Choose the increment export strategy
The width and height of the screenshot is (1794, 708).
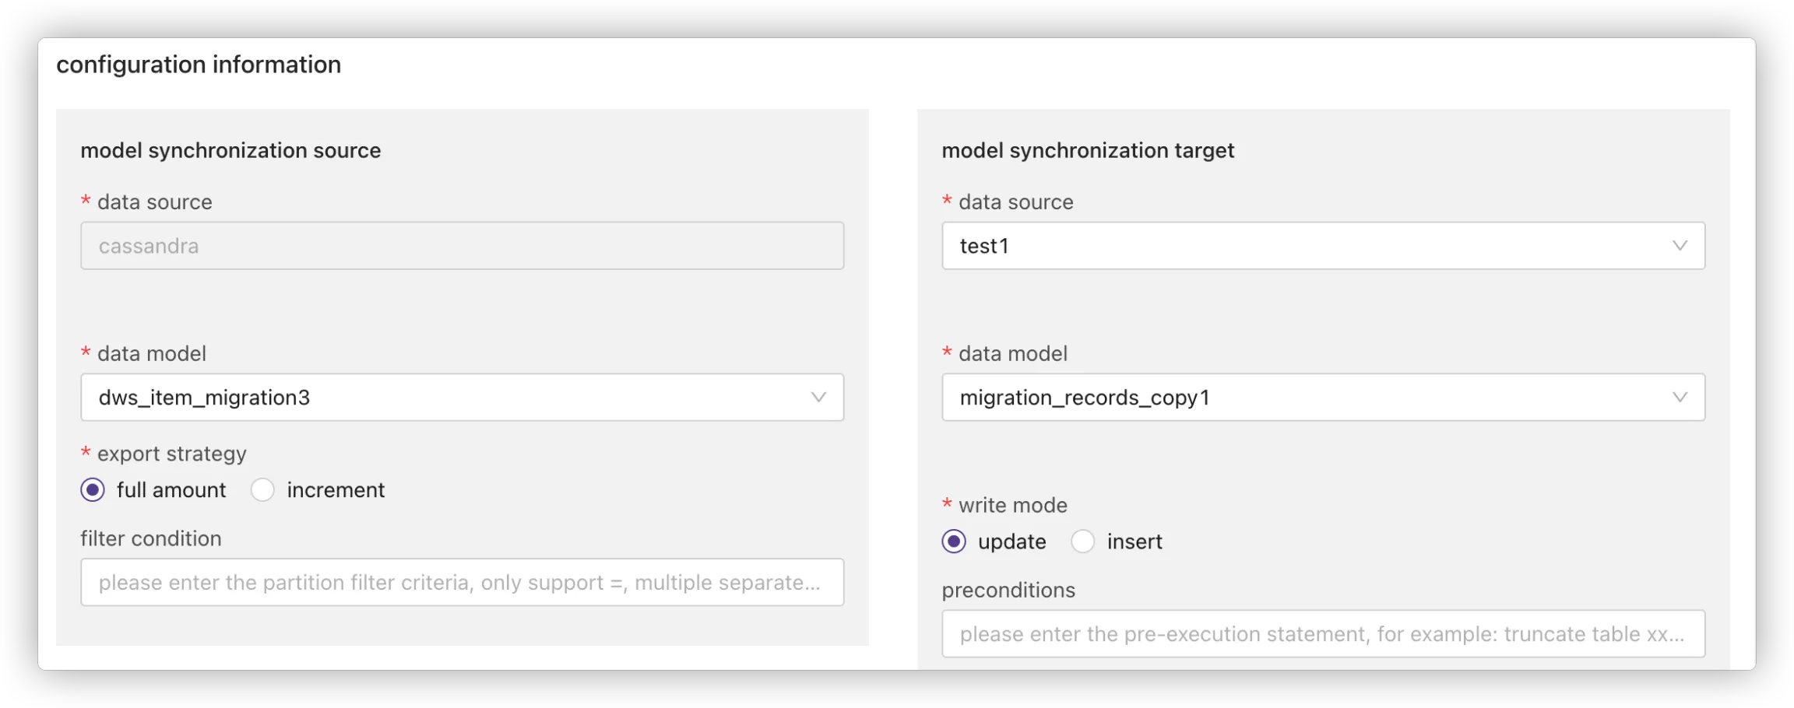point(262,490)
